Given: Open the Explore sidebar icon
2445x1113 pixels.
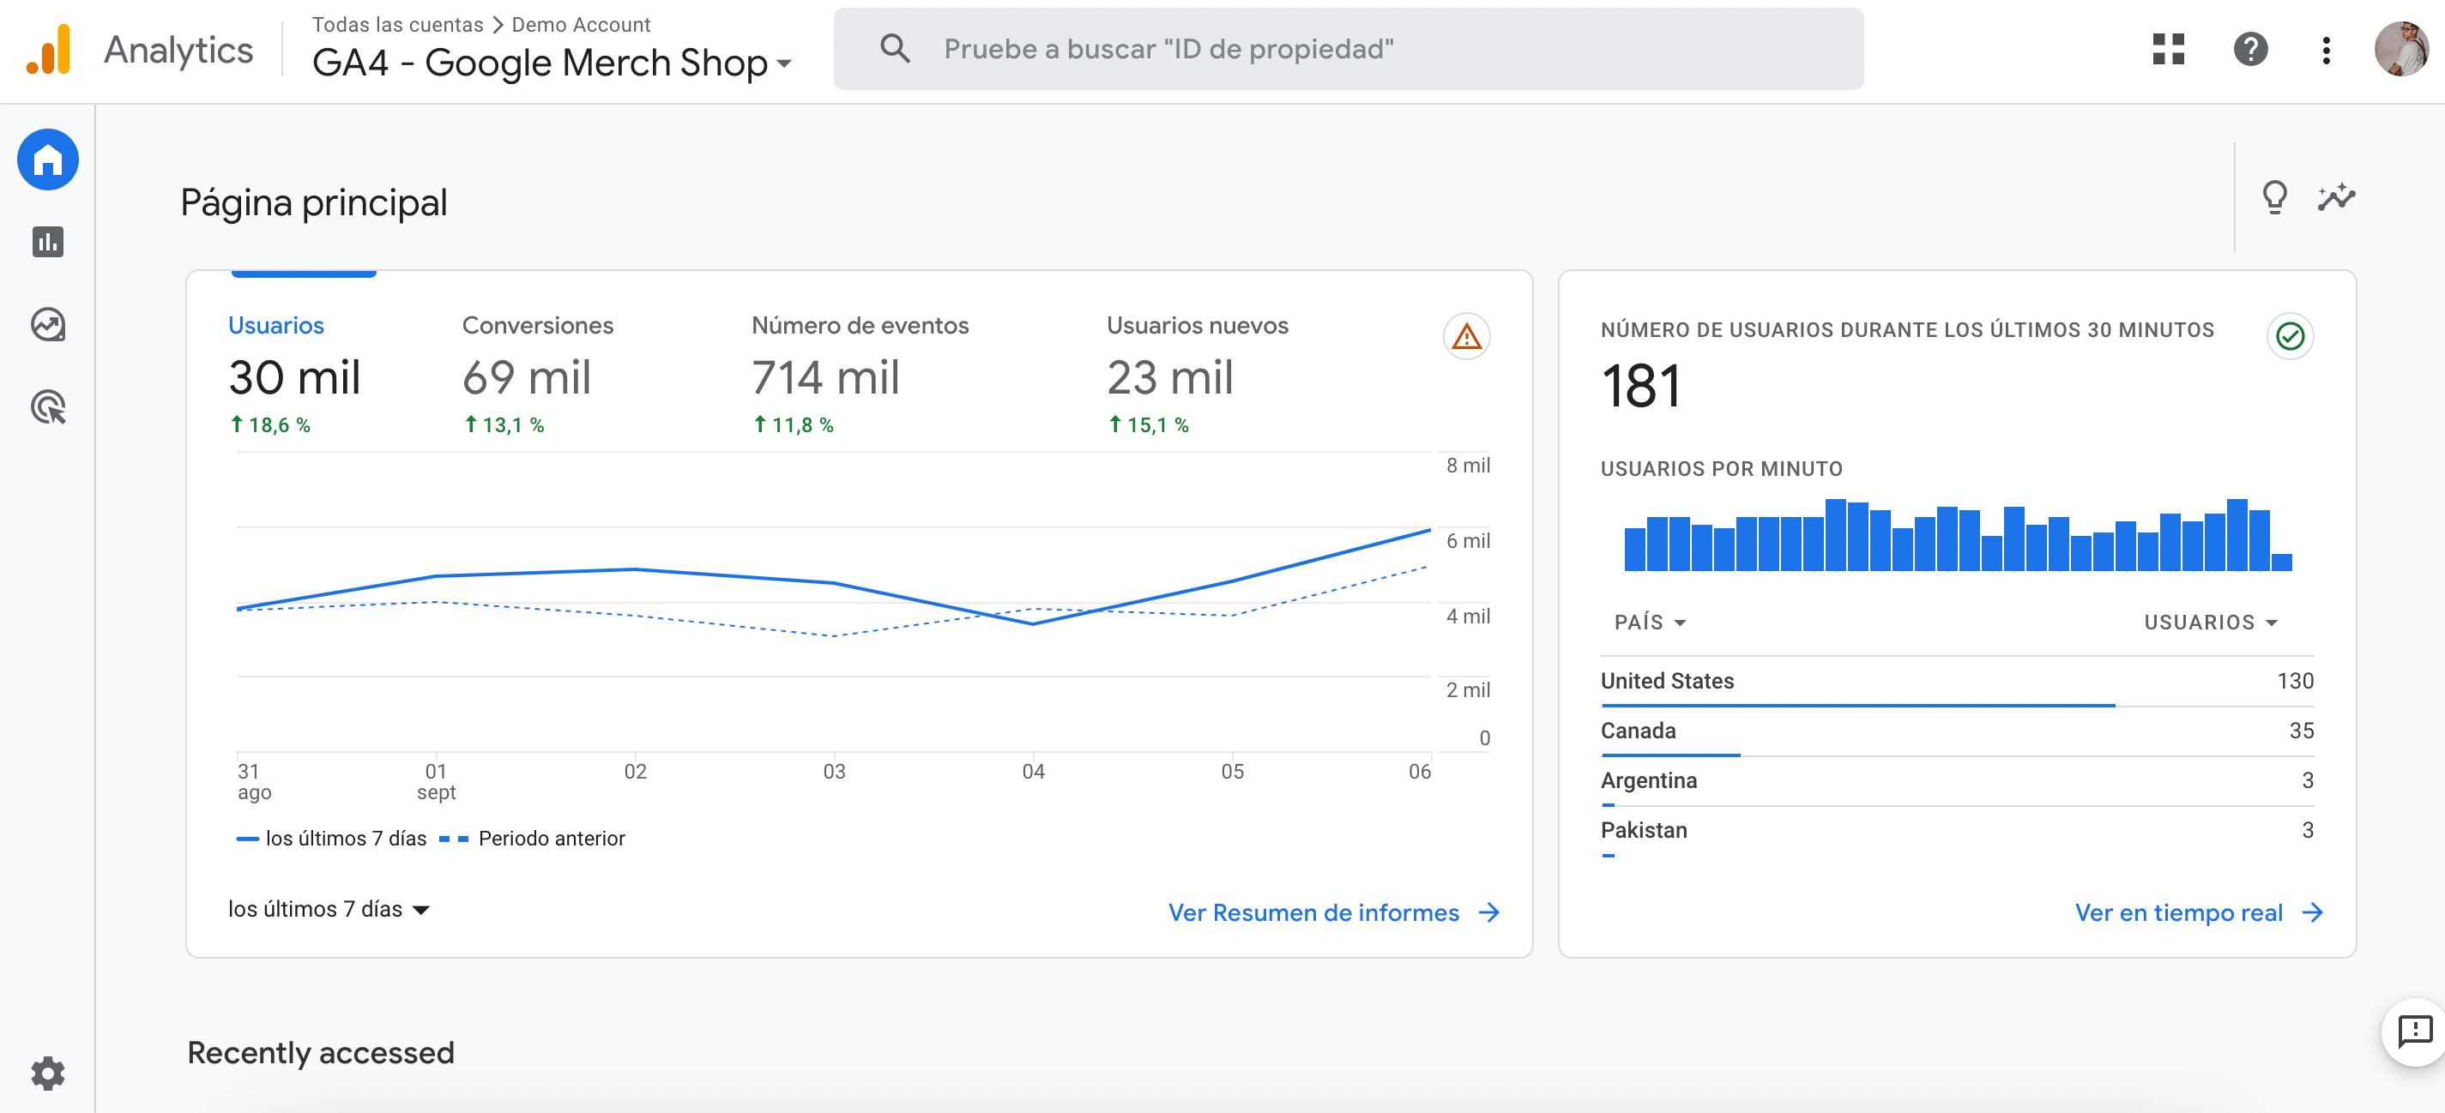Looking at the screenshot, I should point(47,324).
